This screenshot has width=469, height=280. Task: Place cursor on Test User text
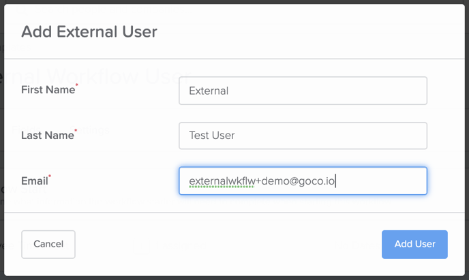click(x=212, y=136)
